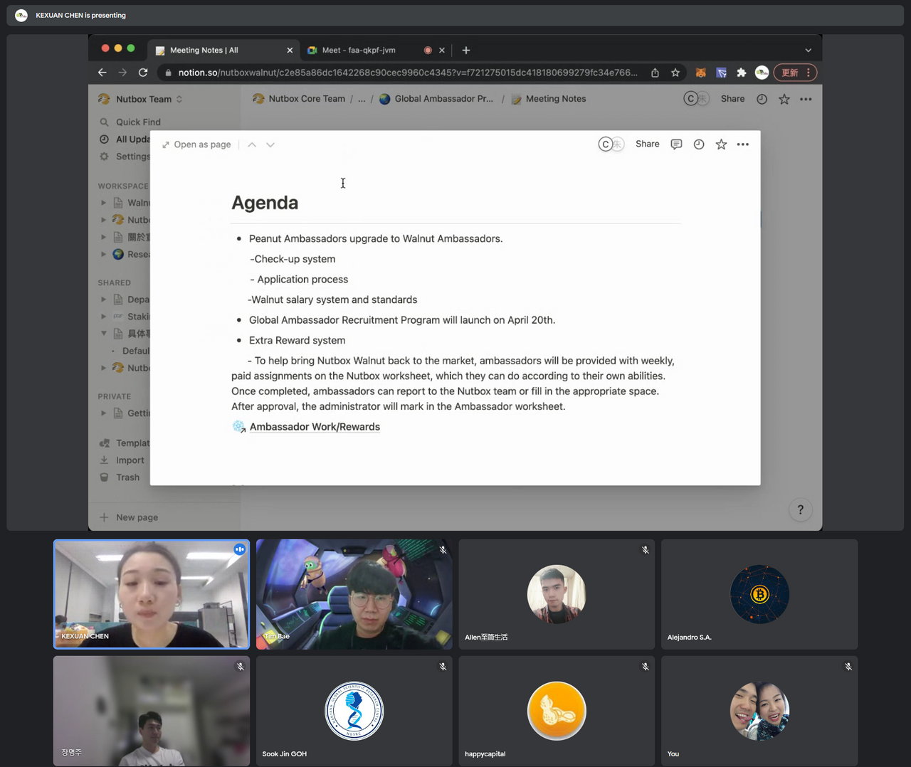Open a new browser tab
The image size is (911, 767).
point(466,51)
